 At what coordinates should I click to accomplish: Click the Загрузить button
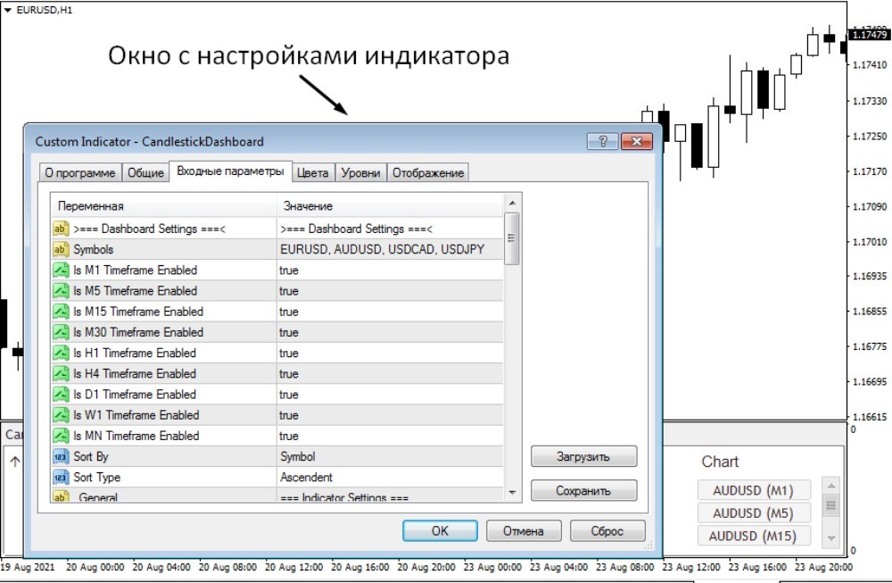coord(583,456)
